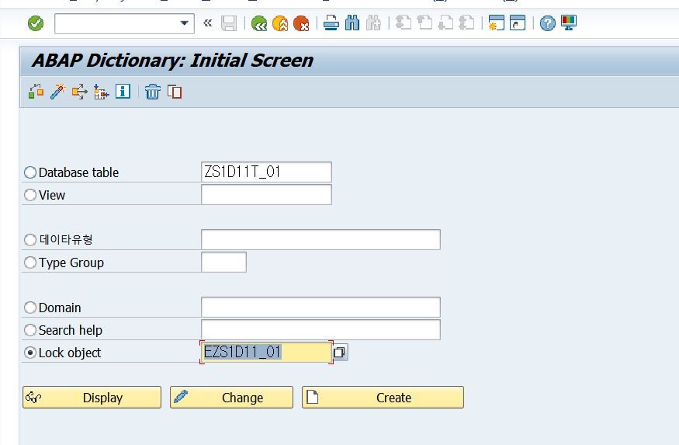Image resolution: width=679 pixels, height=445 pixels.
Task: Click the Find binoculars icon
Action: point(352,23)
